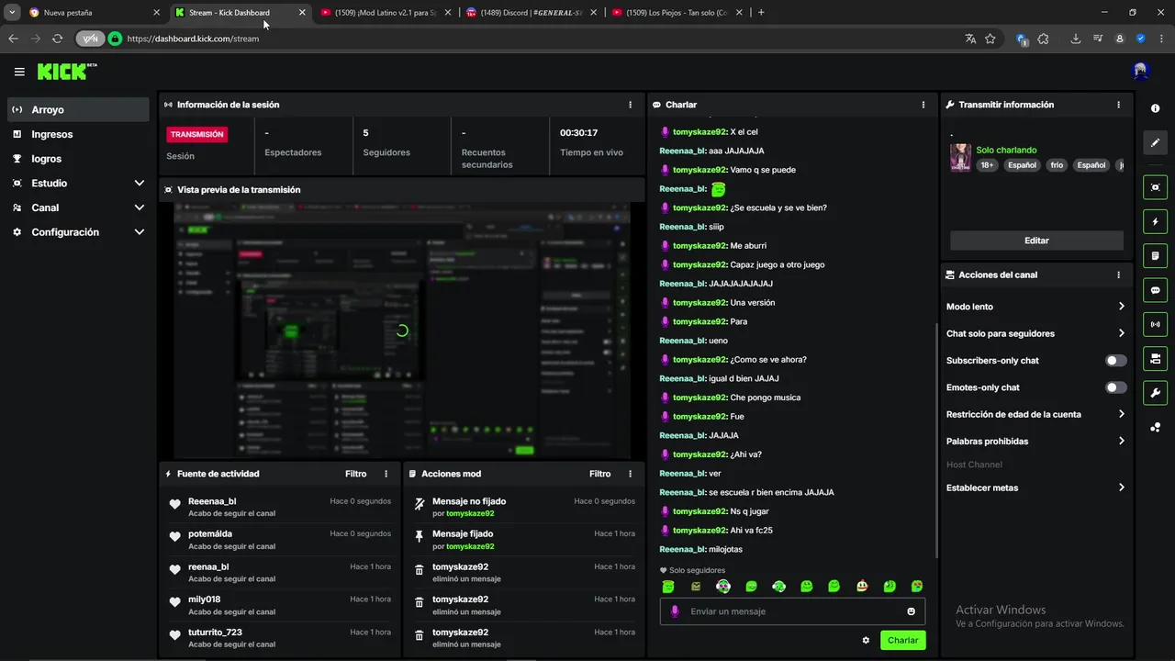1175x661 pixels.
Task: Open the options menu for Acciones mod
Action: 630,474
